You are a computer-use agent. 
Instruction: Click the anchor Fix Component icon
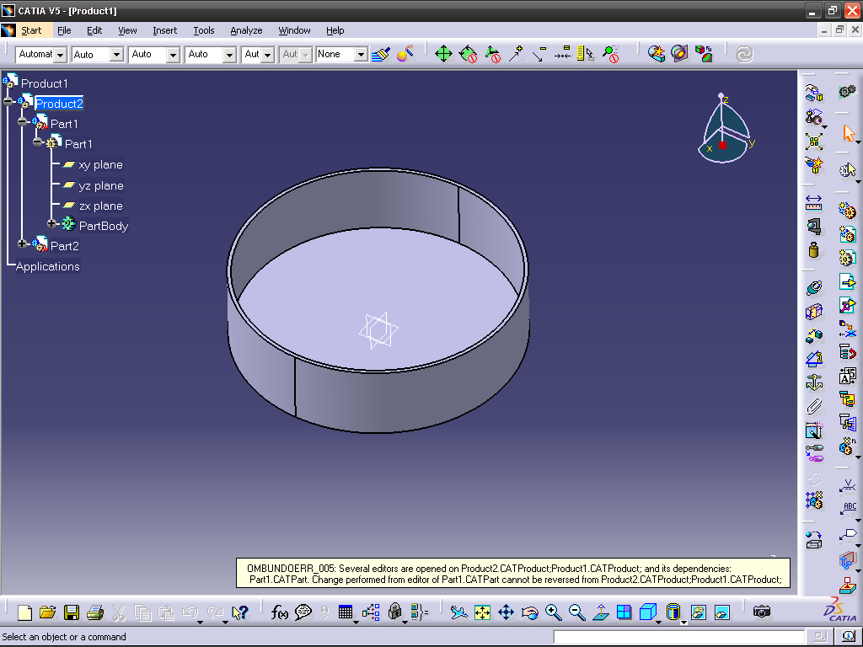point(813,382)
